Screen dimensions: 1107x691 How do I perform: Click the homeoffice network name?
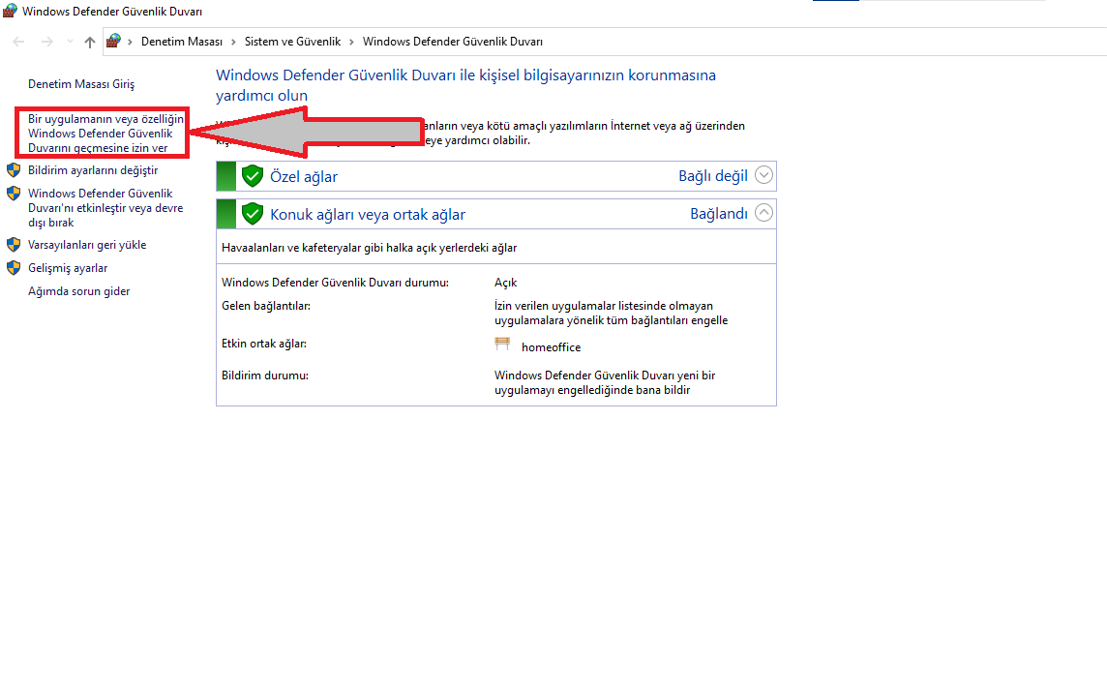tap(551, 347)
